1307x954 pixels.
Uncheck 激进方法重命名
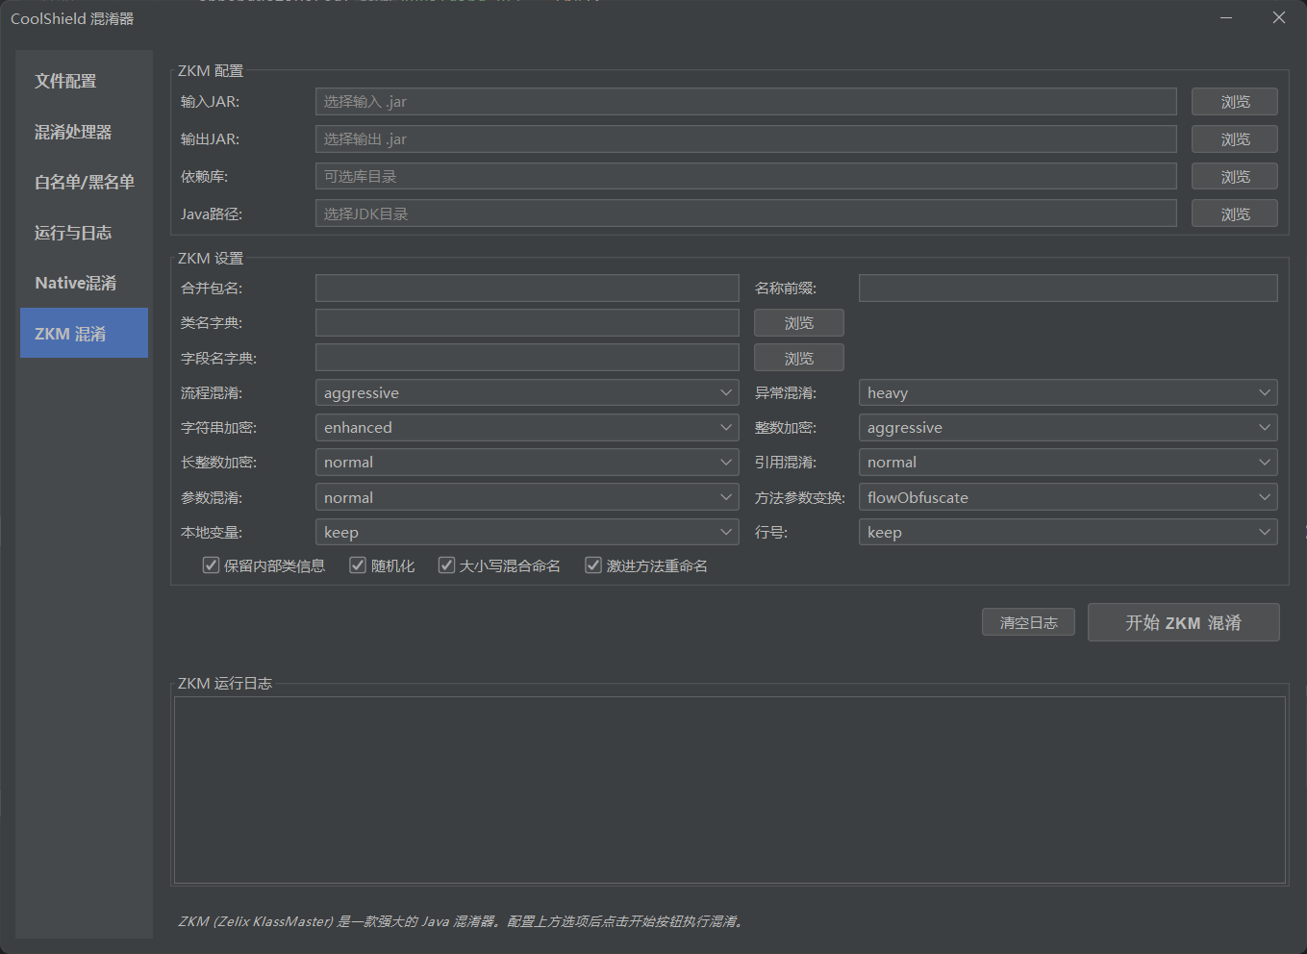click(592, 565)
